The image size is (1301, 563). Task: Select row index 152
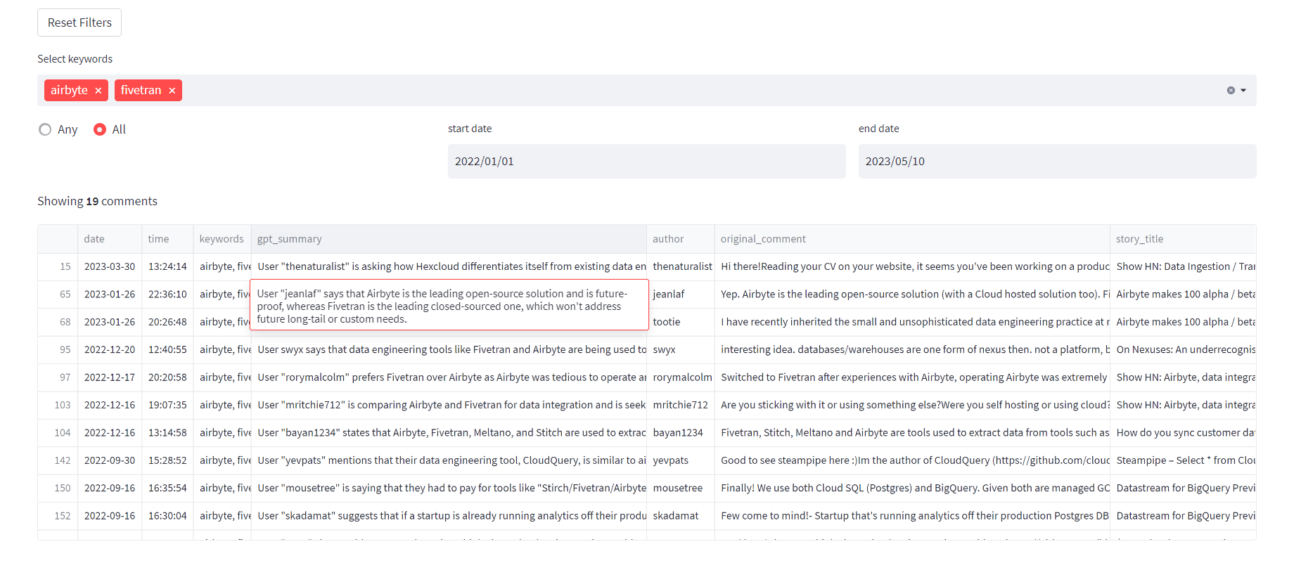(x=58, y=516)
